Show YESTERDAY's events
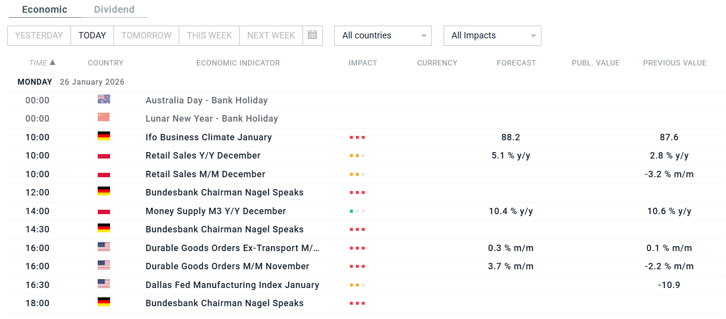 pos(39,35)
